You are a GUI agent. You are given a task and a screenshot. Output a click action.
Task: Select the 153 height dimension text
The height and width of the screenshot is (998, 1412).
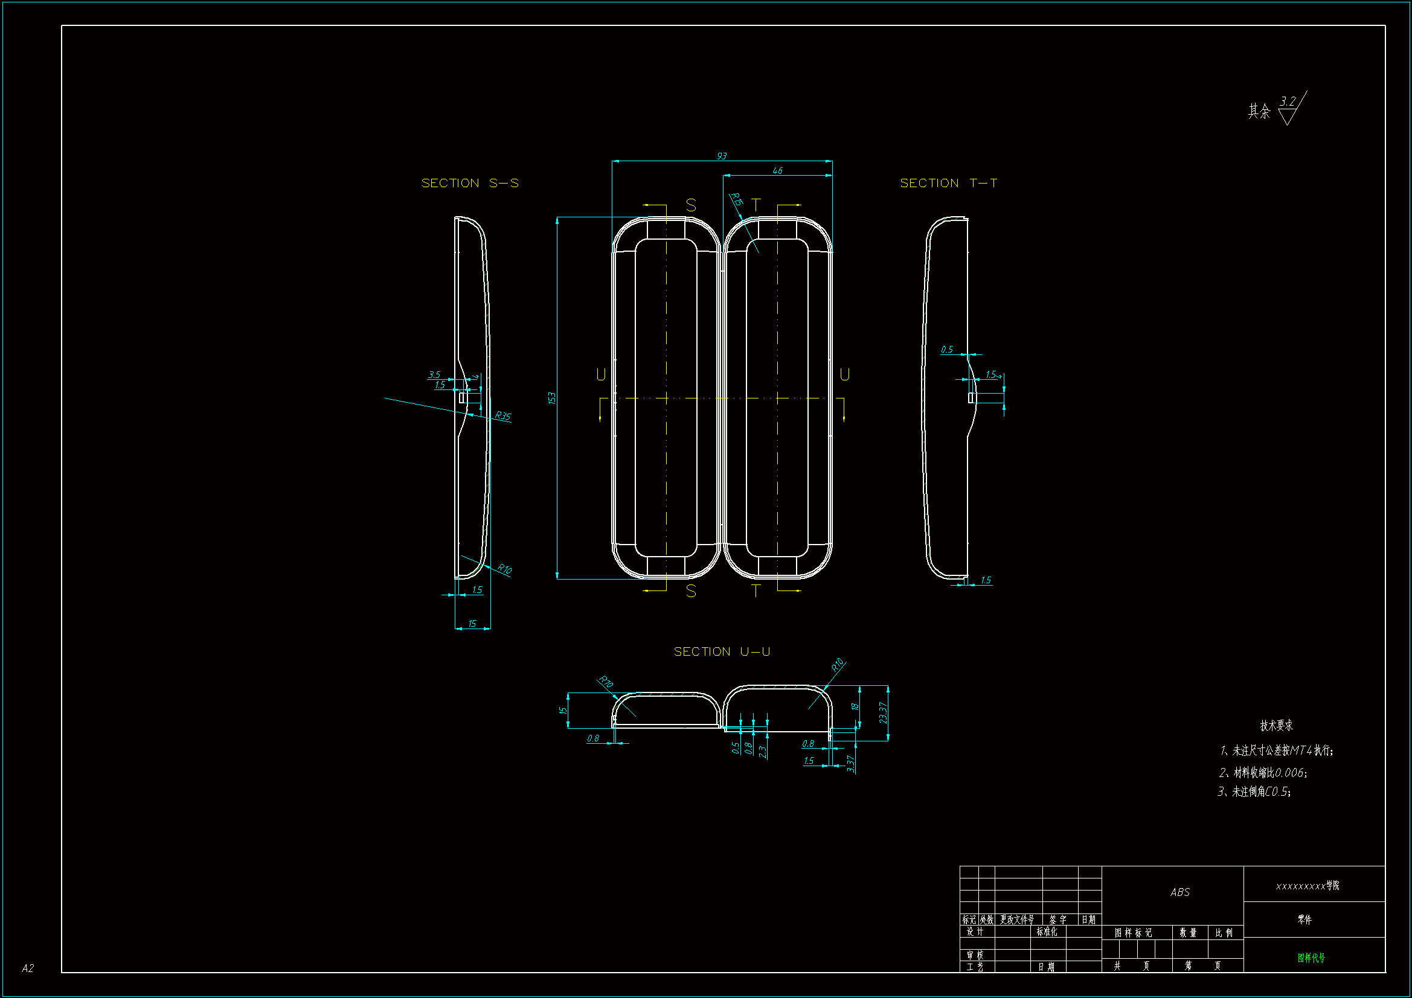551,398
